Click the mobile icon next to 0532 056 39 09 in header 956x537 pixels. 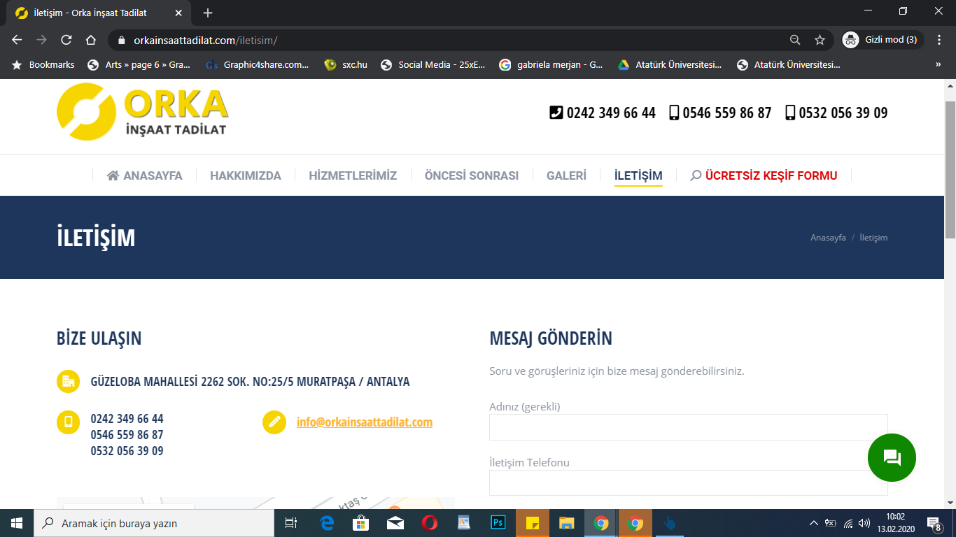point(790,113)
